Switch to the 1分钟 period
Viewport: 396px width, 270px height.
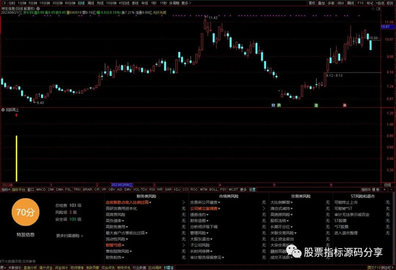click(22, 3)
